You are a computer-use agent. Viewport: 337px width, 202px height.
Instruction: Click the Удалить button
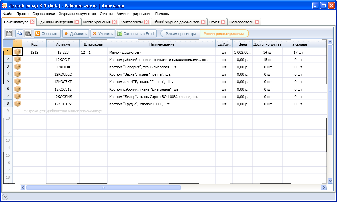click(x=102, y=34)
